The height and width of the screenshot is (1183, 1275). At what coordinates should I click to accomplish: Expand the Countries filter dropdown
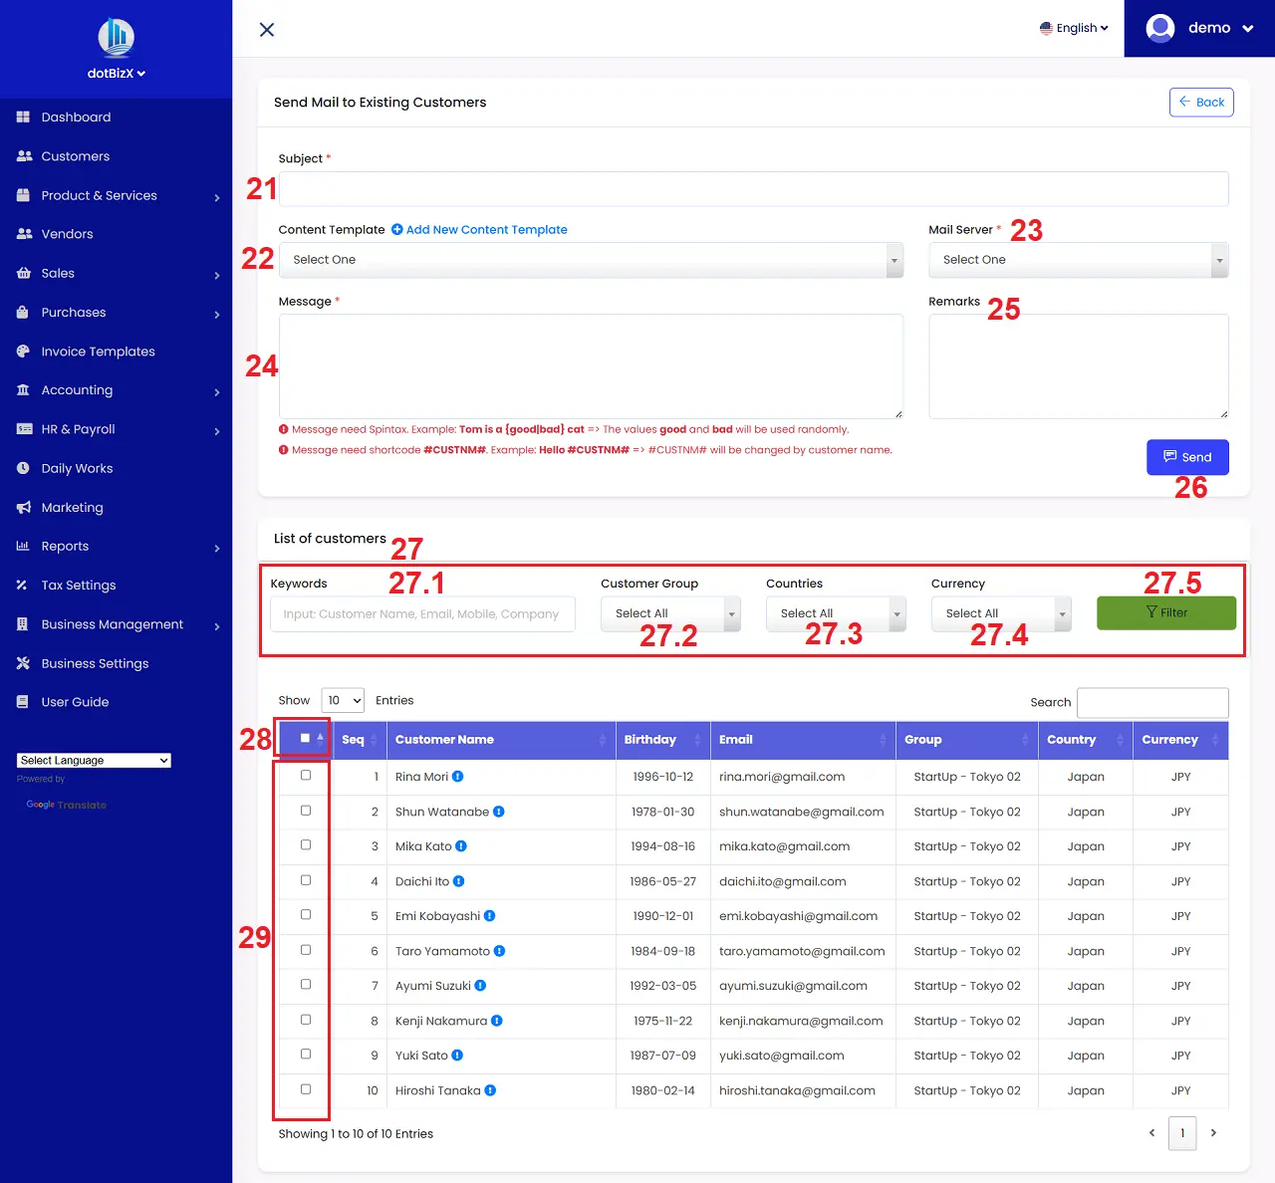(835, 613)
